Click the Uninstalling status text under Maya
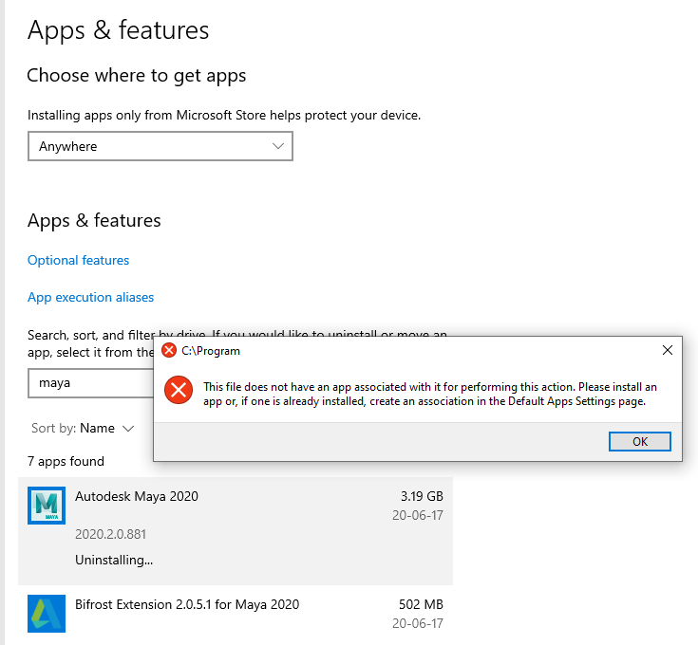Viewport: 698px width, 645px height. tap(114, 560)
